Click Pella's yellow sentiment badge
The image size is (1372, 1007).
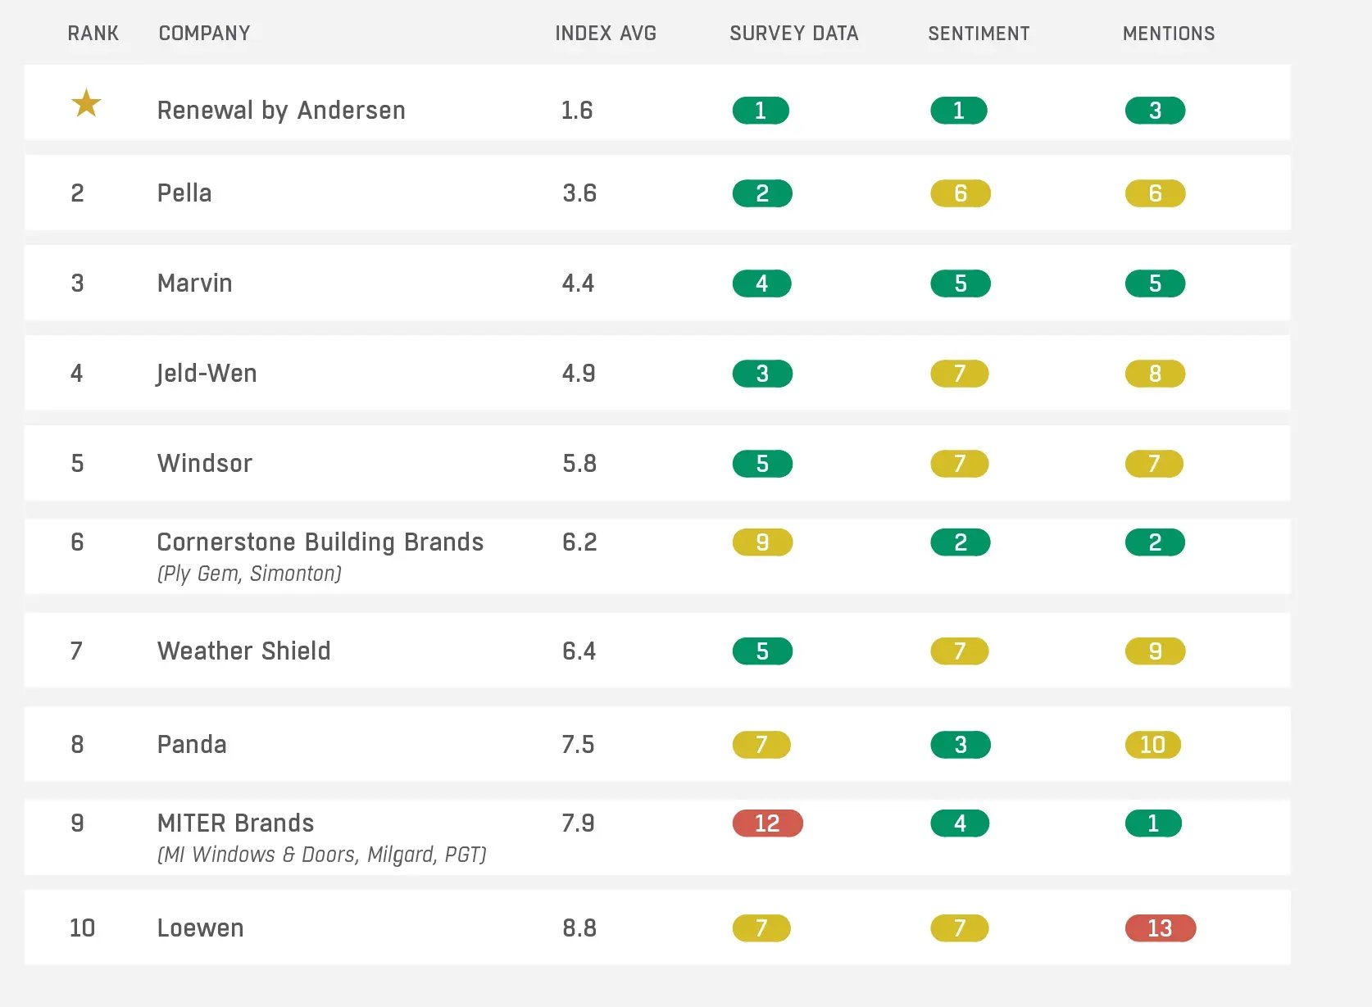(x=960, y=193)
